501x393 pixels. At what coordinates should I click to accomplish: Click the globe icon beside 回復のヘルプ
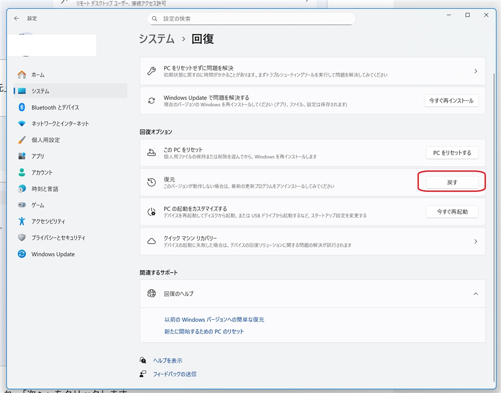pyautogui.click(x=152, y=293)
